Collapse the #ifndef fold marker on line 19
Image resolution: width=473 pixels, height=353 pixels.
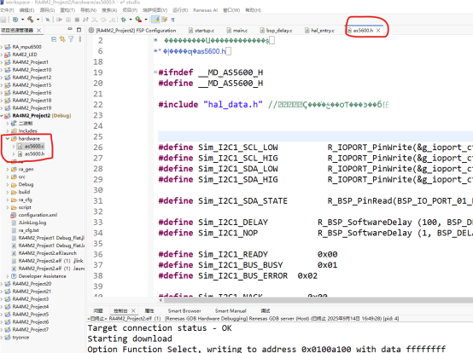(x=155, y=72)
